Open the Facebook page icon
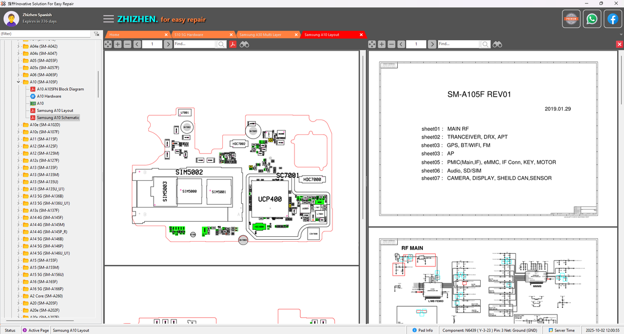The height and width of the screenshot is (334, 624). pos(612,19)
